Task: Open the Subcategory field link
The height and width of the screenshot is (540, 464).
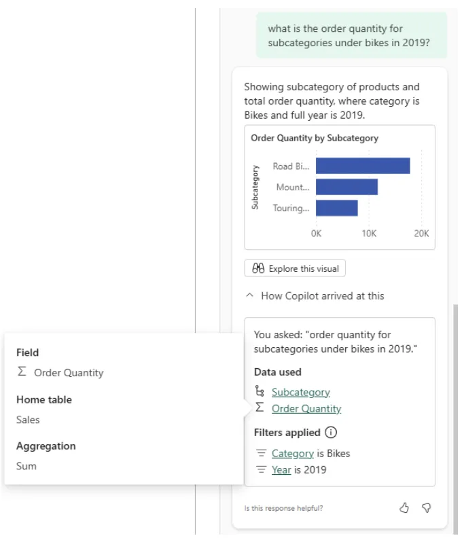Action: pyautogui.click(x=300, y=392)
